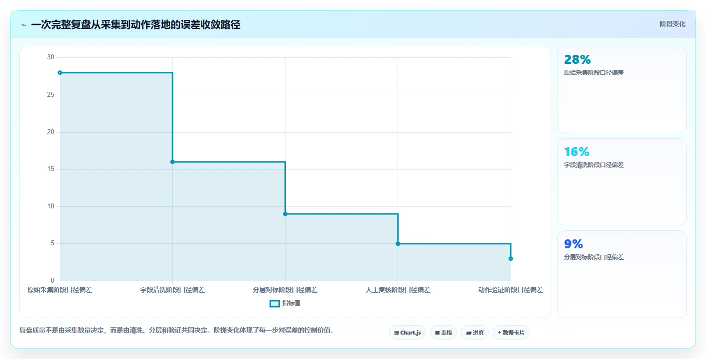
Task: Click 字段清洗阶段口径偏差 label in the stat card
Action: (x=594, y=165)
